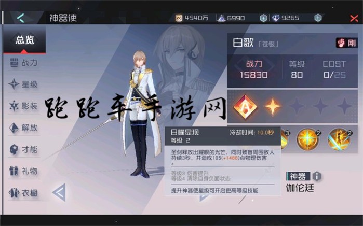Select the first golden star rating
Viewport: 363px width, 226px height.
[273, 106]
